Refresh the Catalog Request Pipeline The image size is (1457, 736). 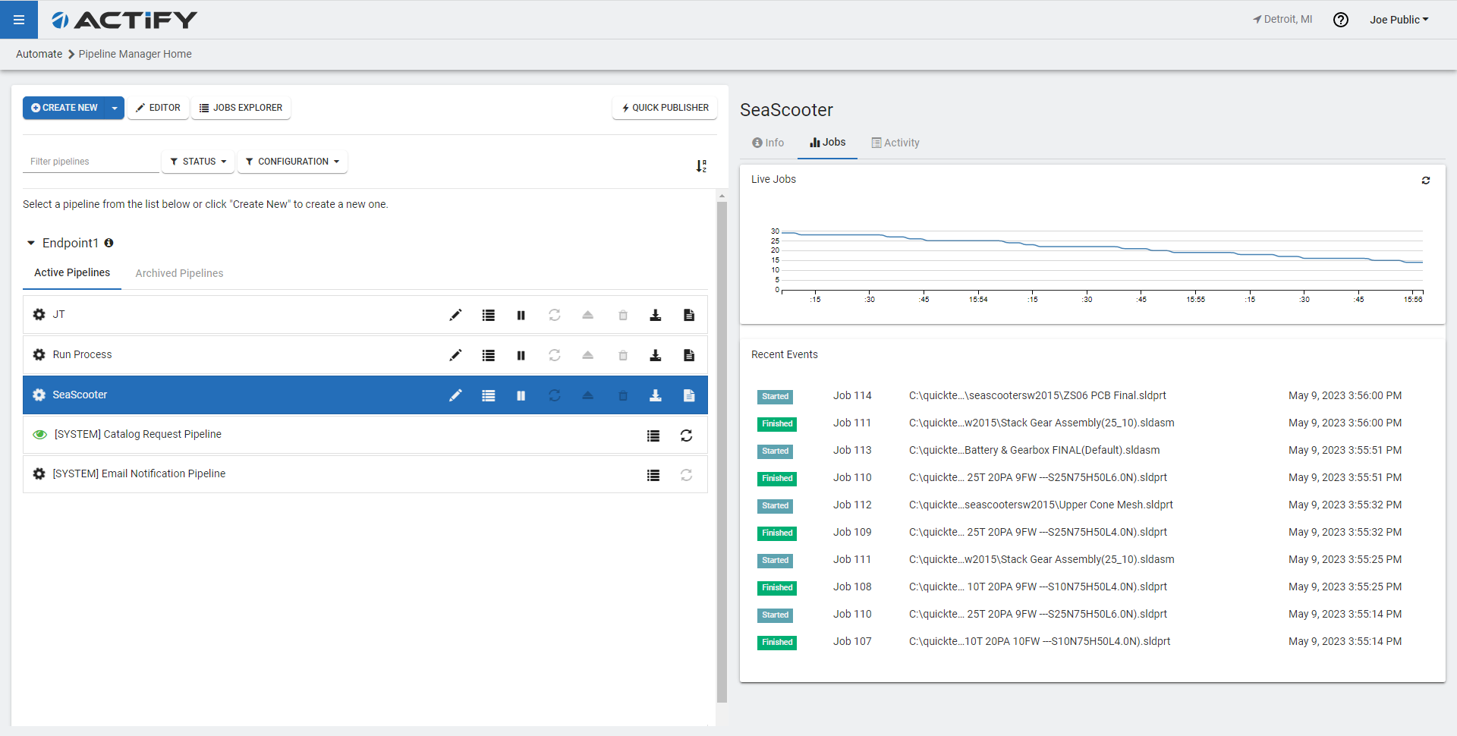pyautogui.click(x=686, y=436)
